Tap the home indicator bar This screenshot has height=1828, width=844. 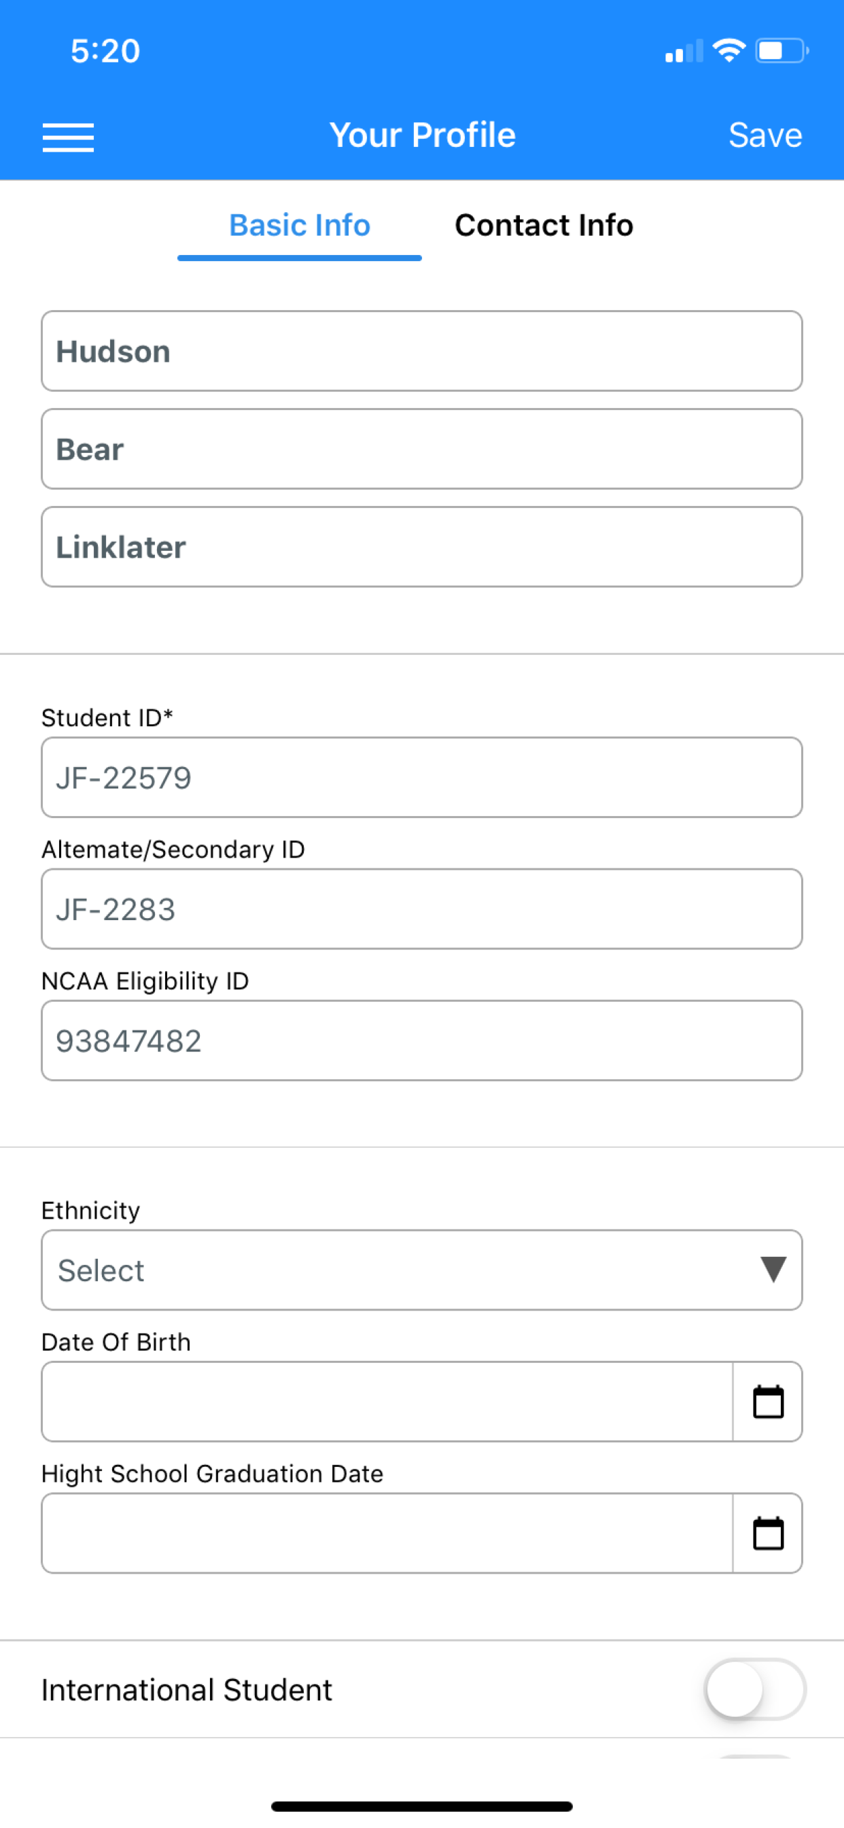[x=422, y=1806]
